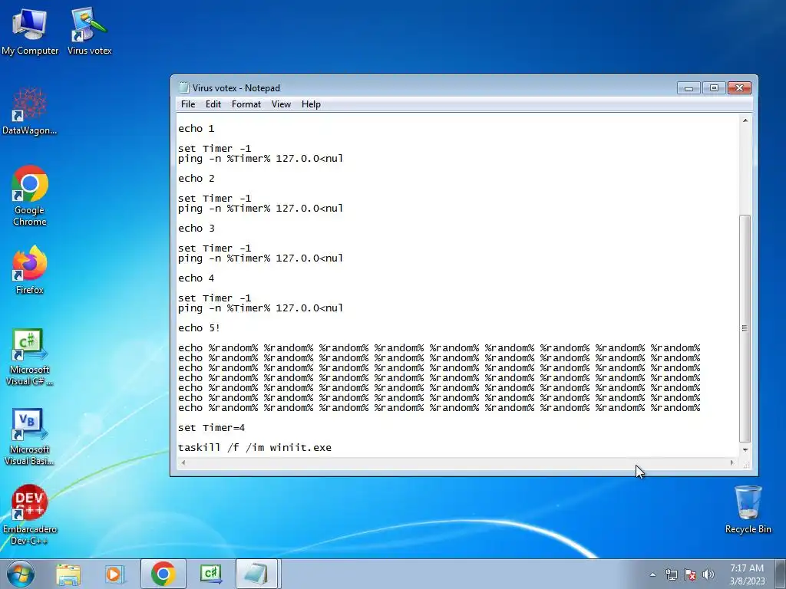Select Embarcadero Dev-C++ desktop icon
Screen dimensions: 786x589
tap(30, 515)
